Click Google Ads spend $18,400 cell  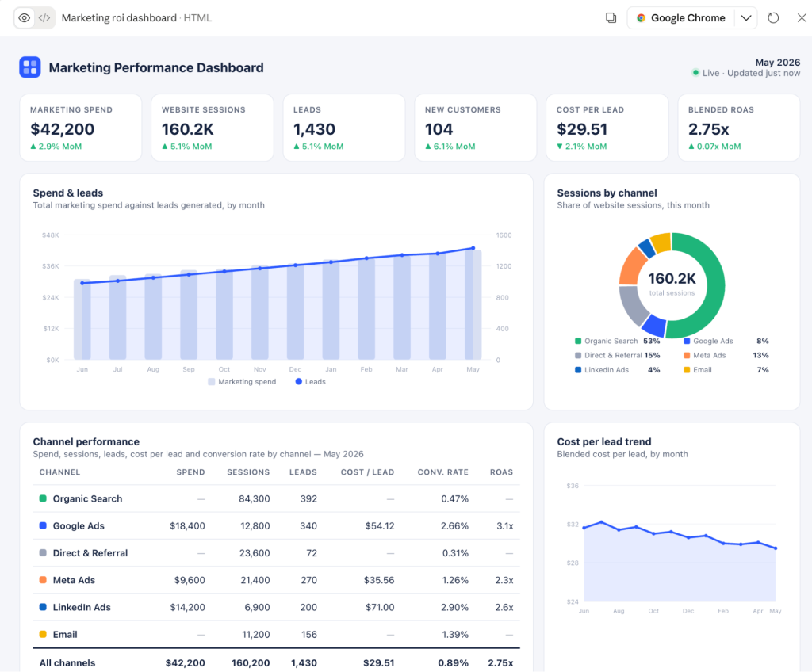(x=187, y=526)
